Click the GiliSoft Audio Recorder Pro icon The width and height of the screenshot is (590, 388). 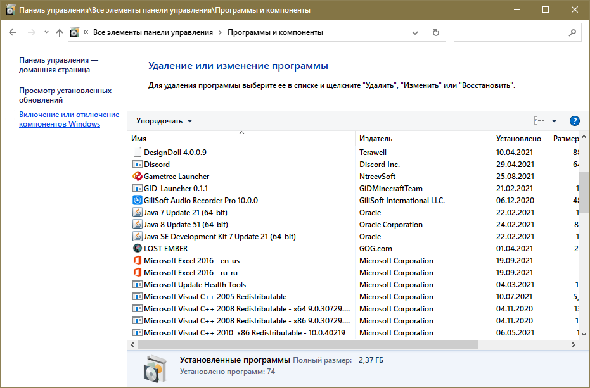138,201
